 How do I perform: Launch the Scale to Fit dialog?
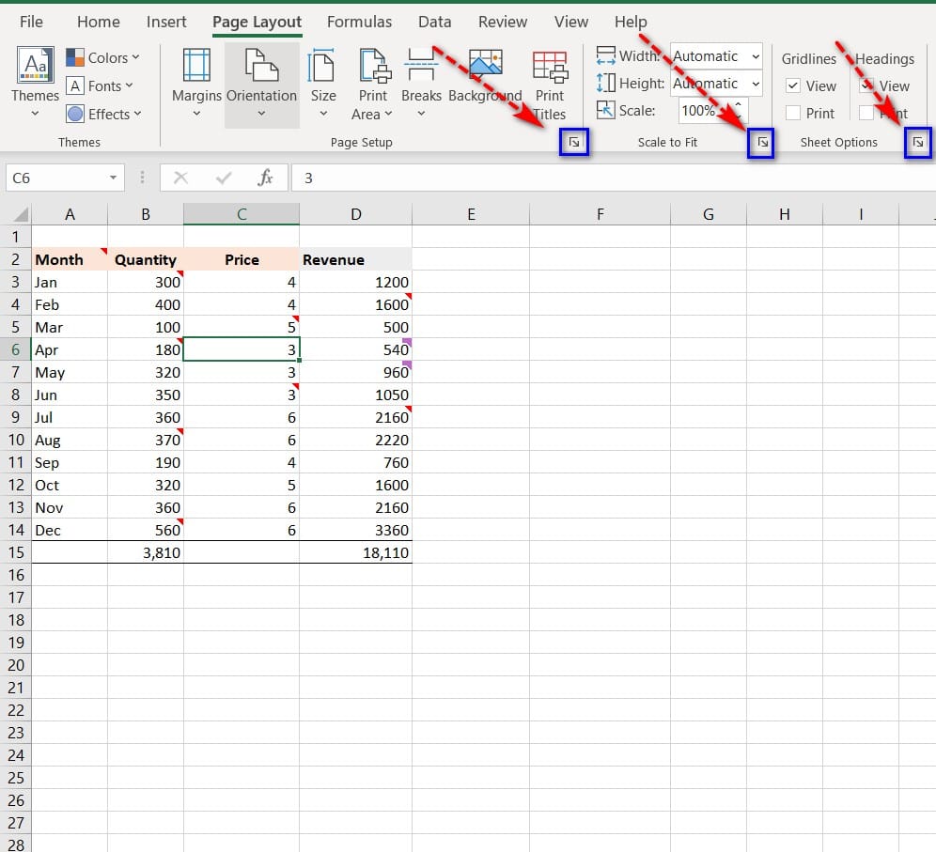(762, 142)
